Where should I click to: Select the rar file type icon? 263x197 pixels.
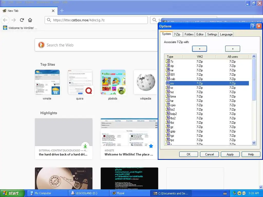[168, 70]
